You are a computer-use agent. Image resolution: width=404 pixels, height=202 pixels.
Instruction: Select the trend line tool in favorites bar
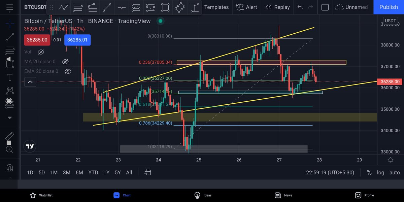(x=107, y=7)
